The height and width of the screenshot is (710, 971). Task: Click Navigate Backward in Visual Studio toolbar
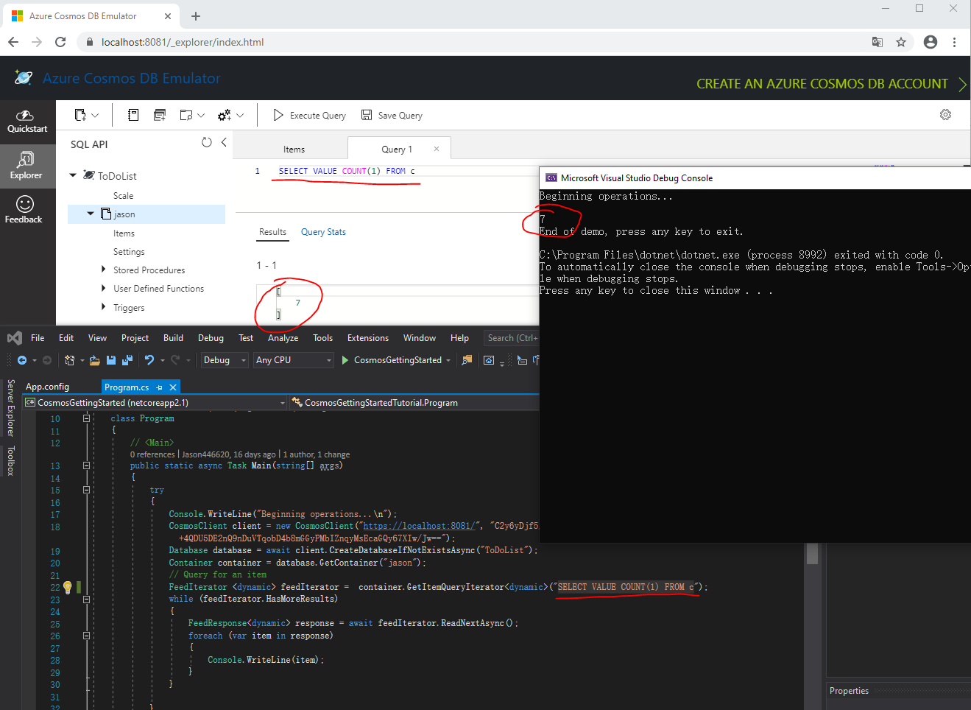point(22,360)
